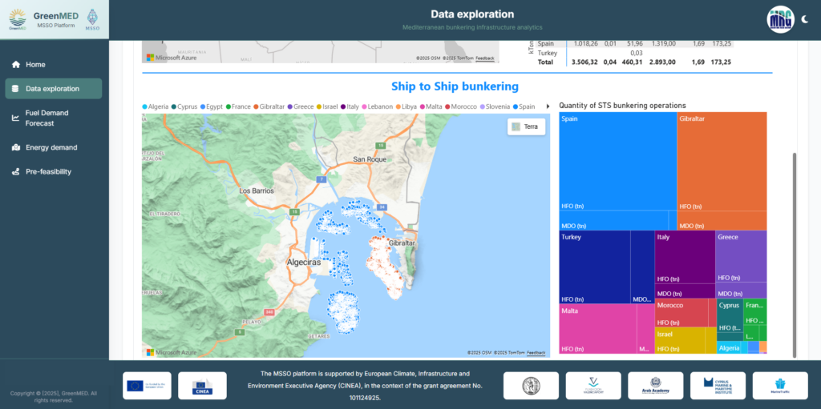Click the MSSO logo in the header
The height and width of the screenshot is (409, 821).
(x=93, y=17)
